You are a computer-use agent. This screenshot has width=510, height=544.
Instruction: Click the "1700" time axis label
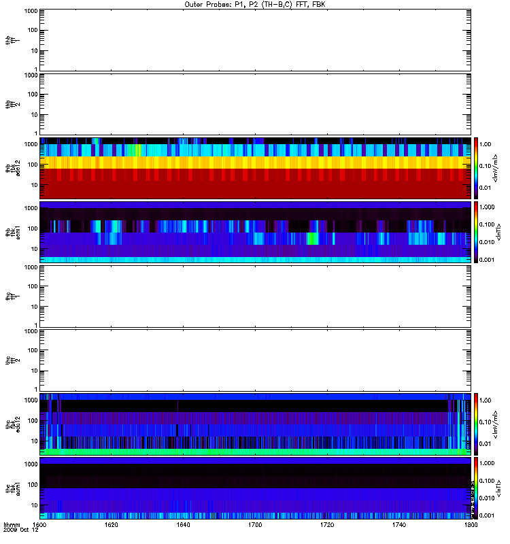click(x=255, y=524)
